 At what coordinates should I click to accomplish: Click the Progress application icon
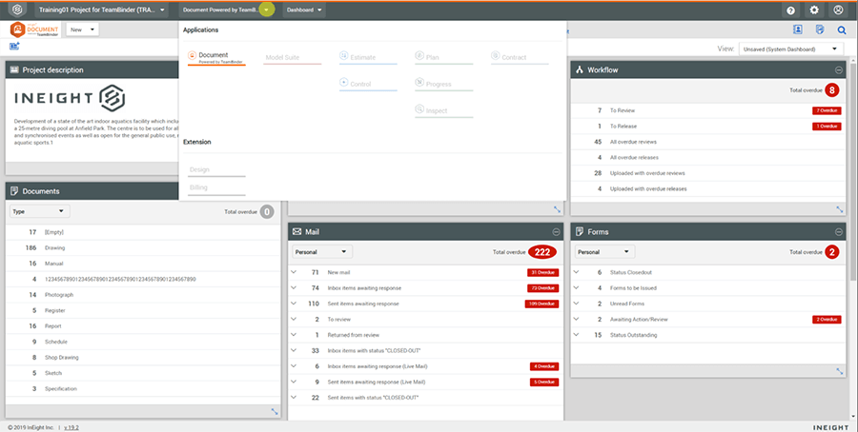419,83
